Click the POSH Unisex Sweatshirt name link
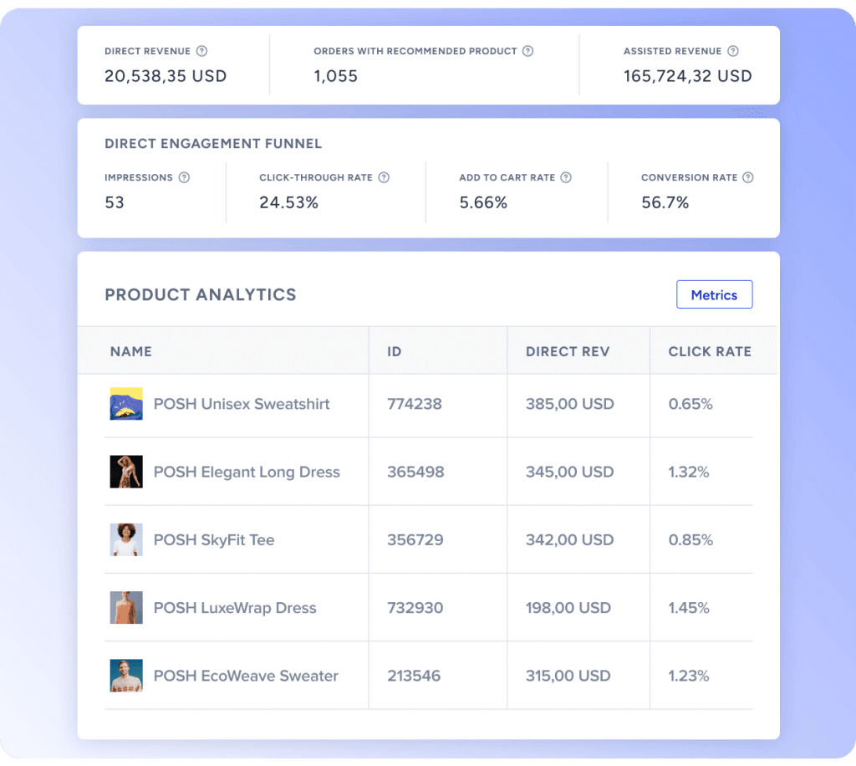The width and height of the screenshot is (856, 766). [242, 404]
